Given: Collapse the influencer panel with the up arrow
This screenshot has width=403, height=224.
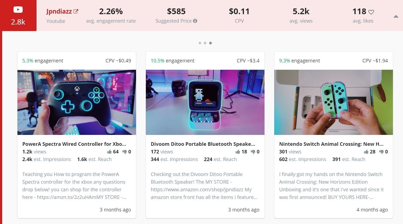Looking at the screenshot, I should click(x=396, y=17).
